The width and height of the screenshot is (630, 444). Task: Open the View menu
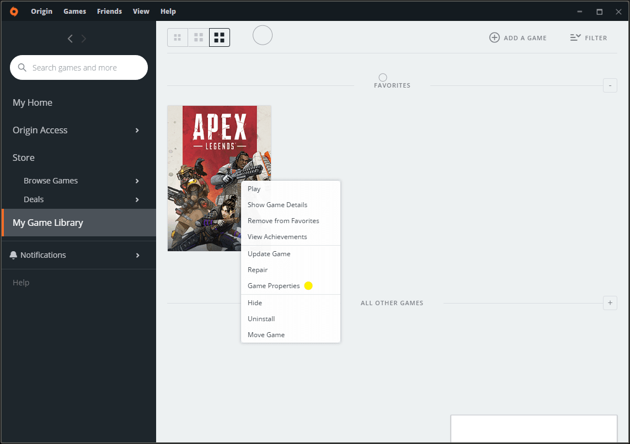point(141,11)
